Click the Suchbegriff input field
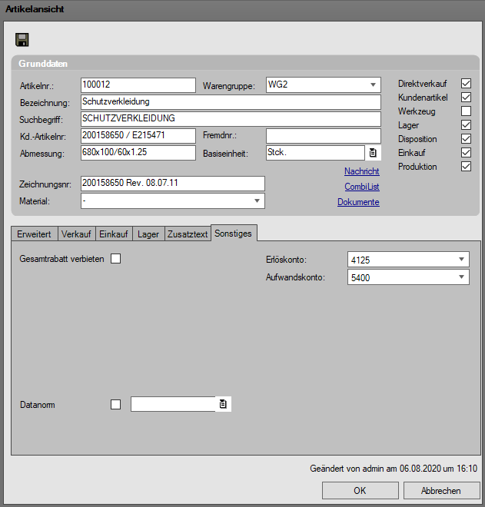Viewport: 485px width, 507px height. [x=231, y=118]
